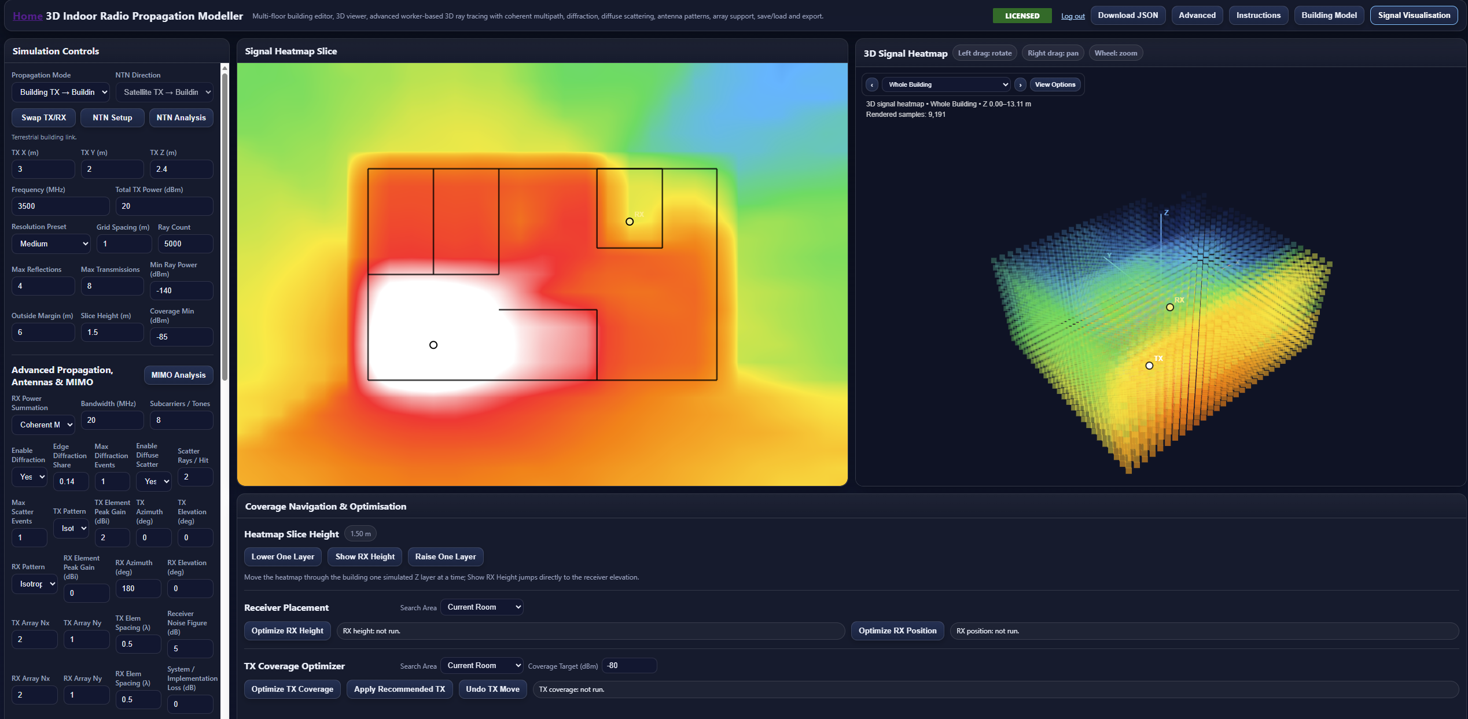Click the Log out link
Viewport: 1468px width, 719px height.
pyautogui.click(x=1073, y=16)
